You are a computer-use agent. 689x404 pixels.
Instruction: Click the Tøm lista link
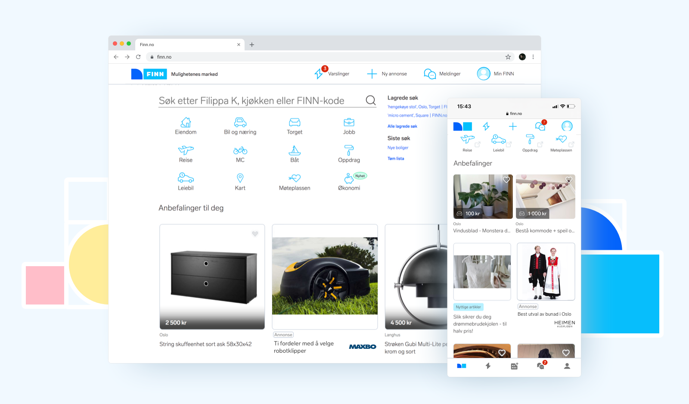click(396, 158)
